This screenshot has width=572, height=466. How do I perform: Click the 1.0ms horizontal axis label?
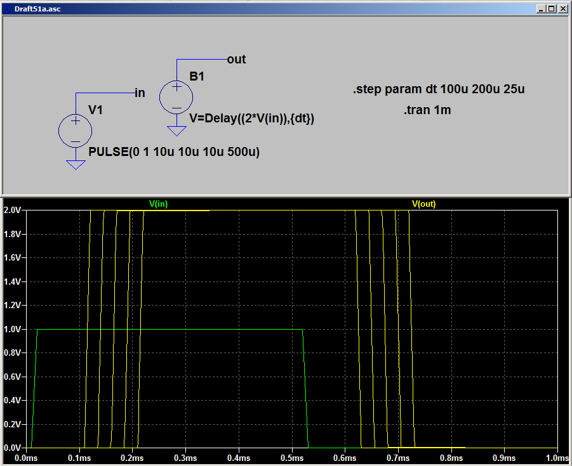point(557,458)
